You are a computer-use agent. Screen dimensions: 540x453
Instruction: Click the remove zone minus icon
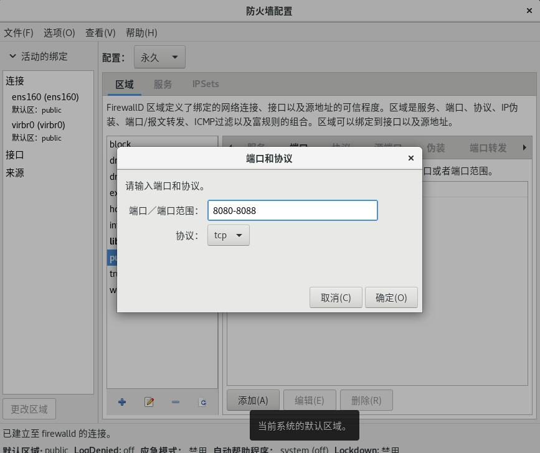pos(176,402)
